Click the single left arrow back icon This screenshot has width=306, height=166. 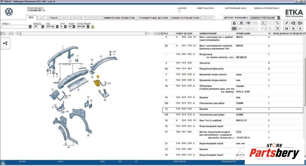tap(300, 28)
